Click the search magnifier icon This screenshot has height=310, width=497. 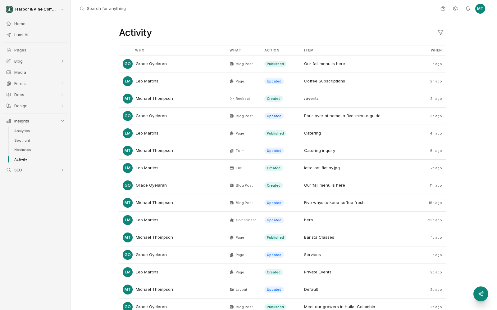(82, 9)
